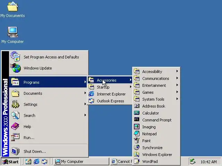This screenshot has width=222, height=166.
Task: Expand the Startup submenu arrow
Action: pos(131,87)
